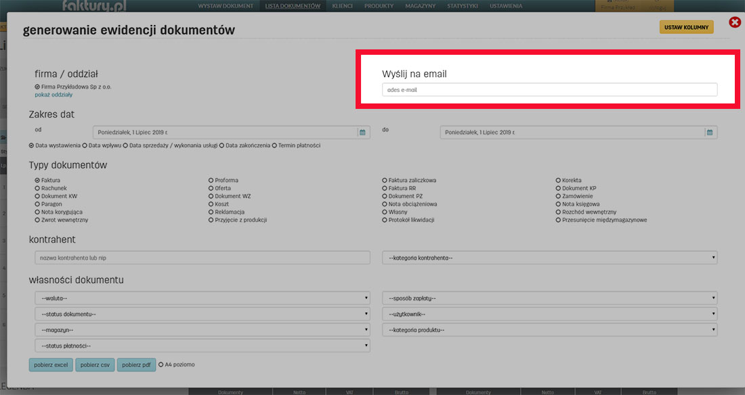Viewport: 745px width, 395px height.
Task: Click the pokaż oddziały link
Action: (54, 95)
